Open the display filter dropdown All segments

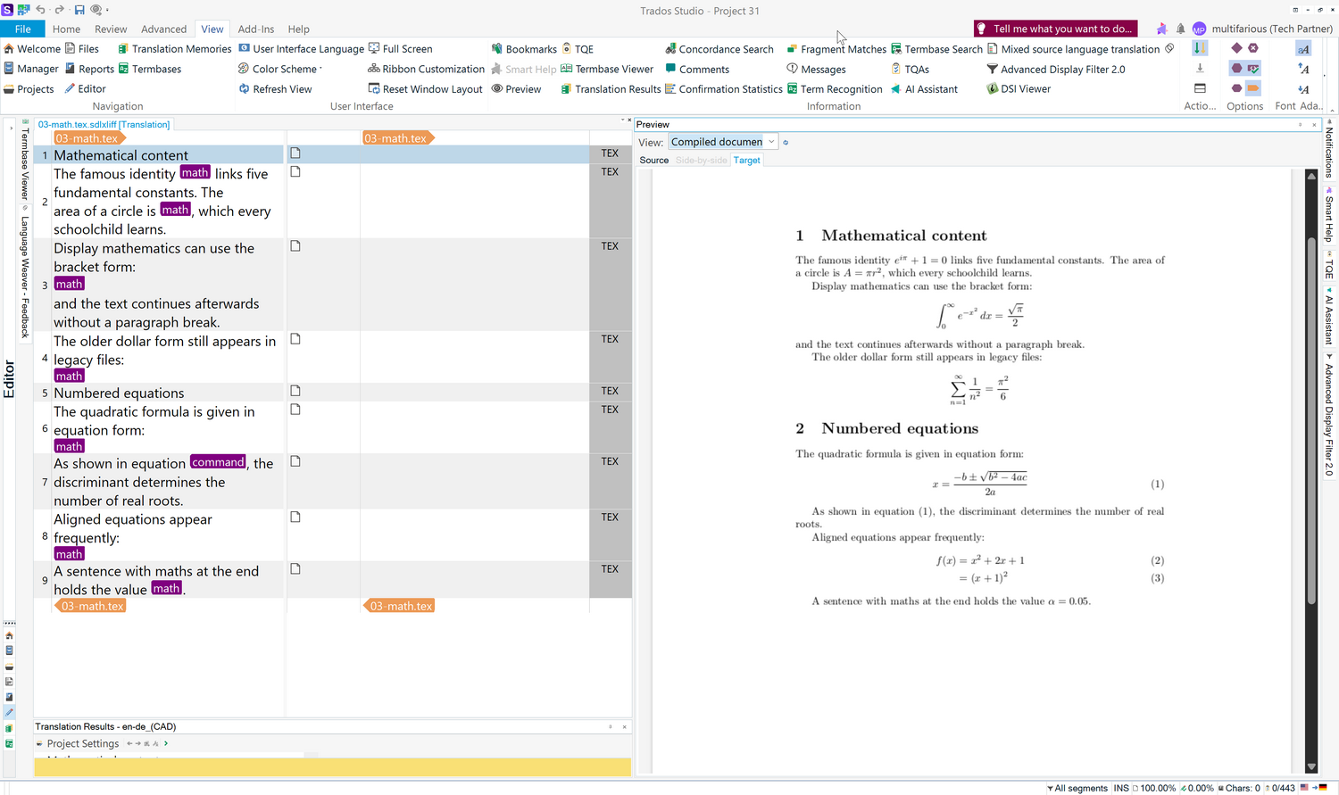click(x=1077, y=788)
